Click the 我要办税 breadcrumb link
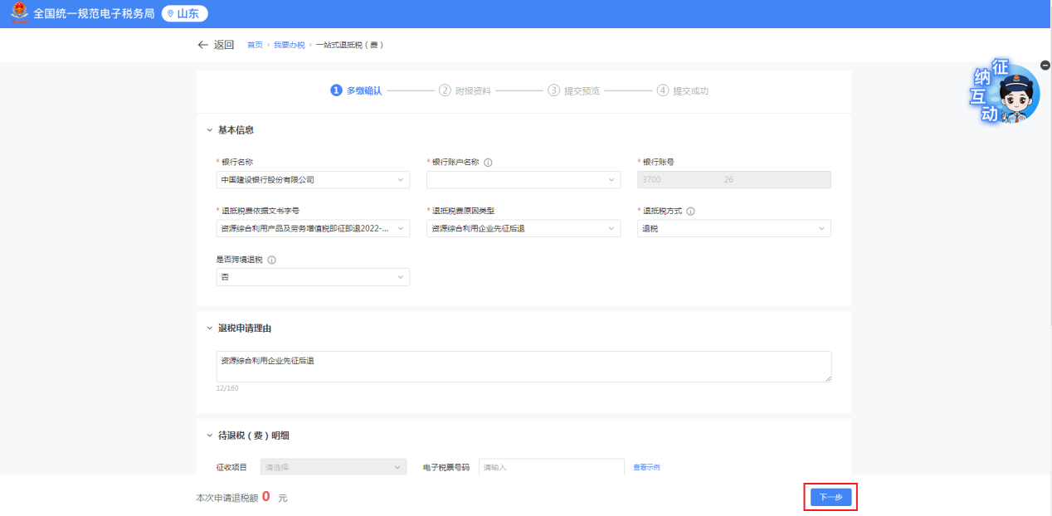This screenshot has width=1052, height=516. coord(289,45)
